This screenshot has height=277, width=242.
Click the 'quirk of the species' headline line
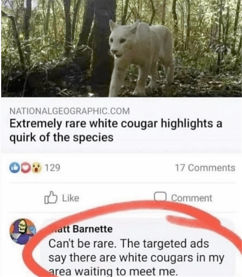[x=61, y=138]
